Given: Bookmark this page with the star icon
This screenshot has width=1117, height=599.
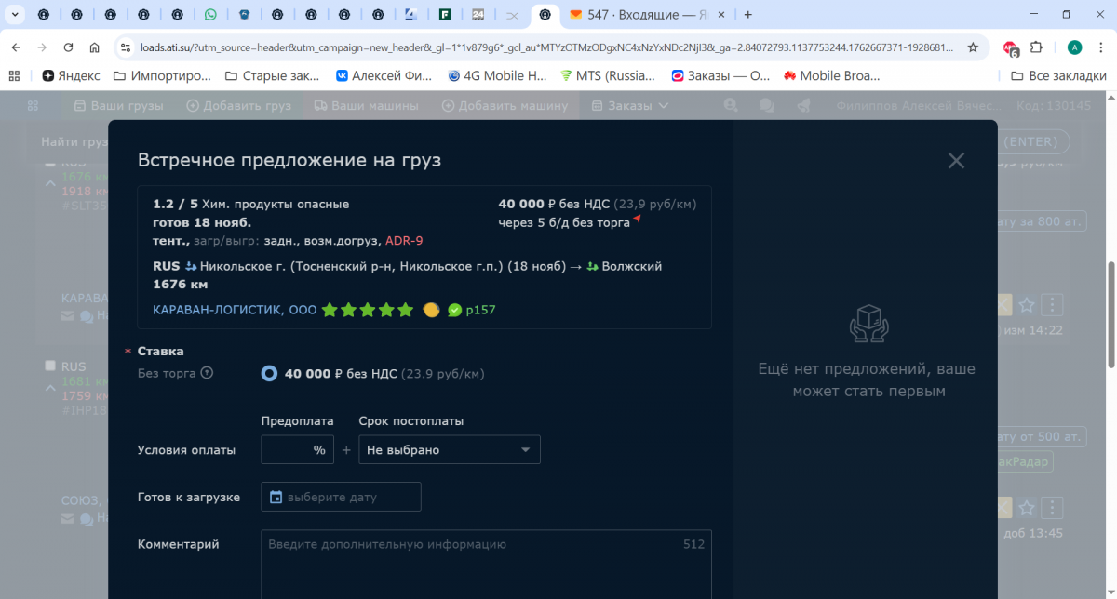Looking at the screenshot, I should [973, 47].
